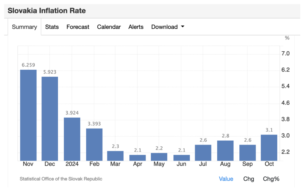Go to the Calendar tab
Image resolution: width=306 pixels, height=189 pixels.
pyautogui.click(x=109, y=27)
